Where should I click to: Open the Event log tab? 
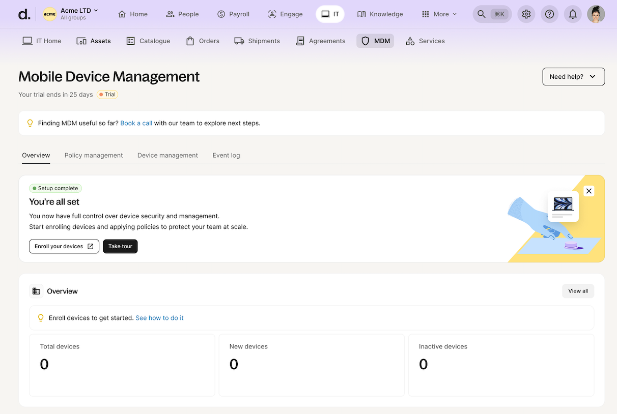226,156
